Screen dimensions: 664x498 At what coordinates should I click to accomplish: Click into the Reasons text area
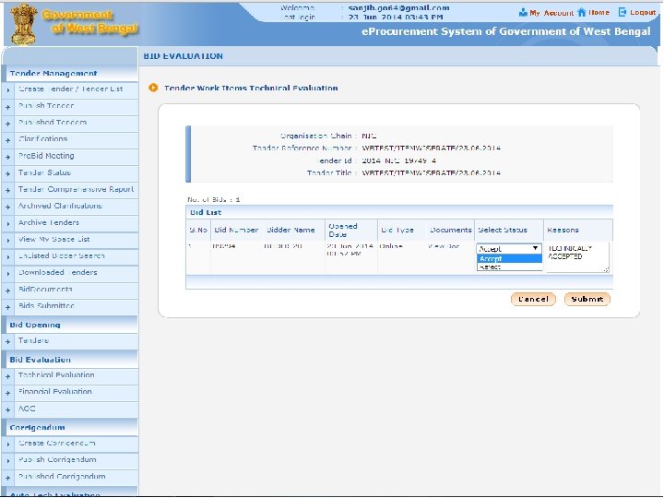577,257
